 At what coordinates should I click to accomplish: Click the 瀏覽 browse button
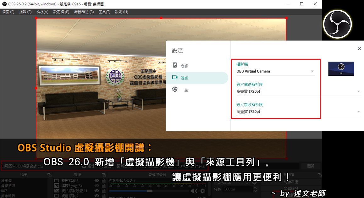311,166
